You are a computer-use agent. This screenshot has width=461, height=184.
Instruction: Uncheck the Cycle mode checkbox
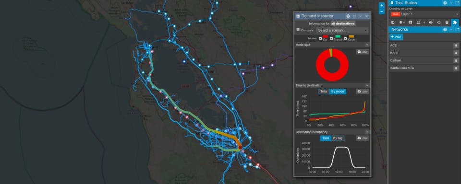tap(345, 38)
